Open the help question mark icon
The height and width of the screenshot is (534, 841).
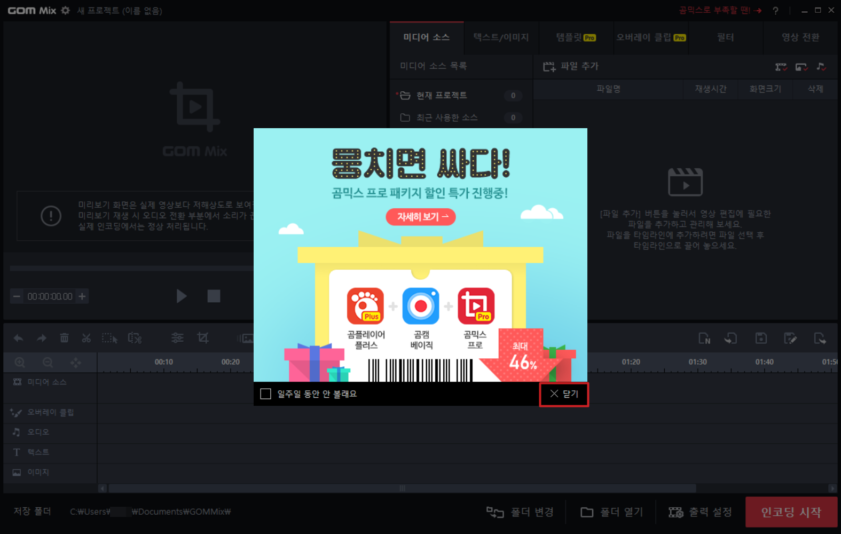pos(775,11)
